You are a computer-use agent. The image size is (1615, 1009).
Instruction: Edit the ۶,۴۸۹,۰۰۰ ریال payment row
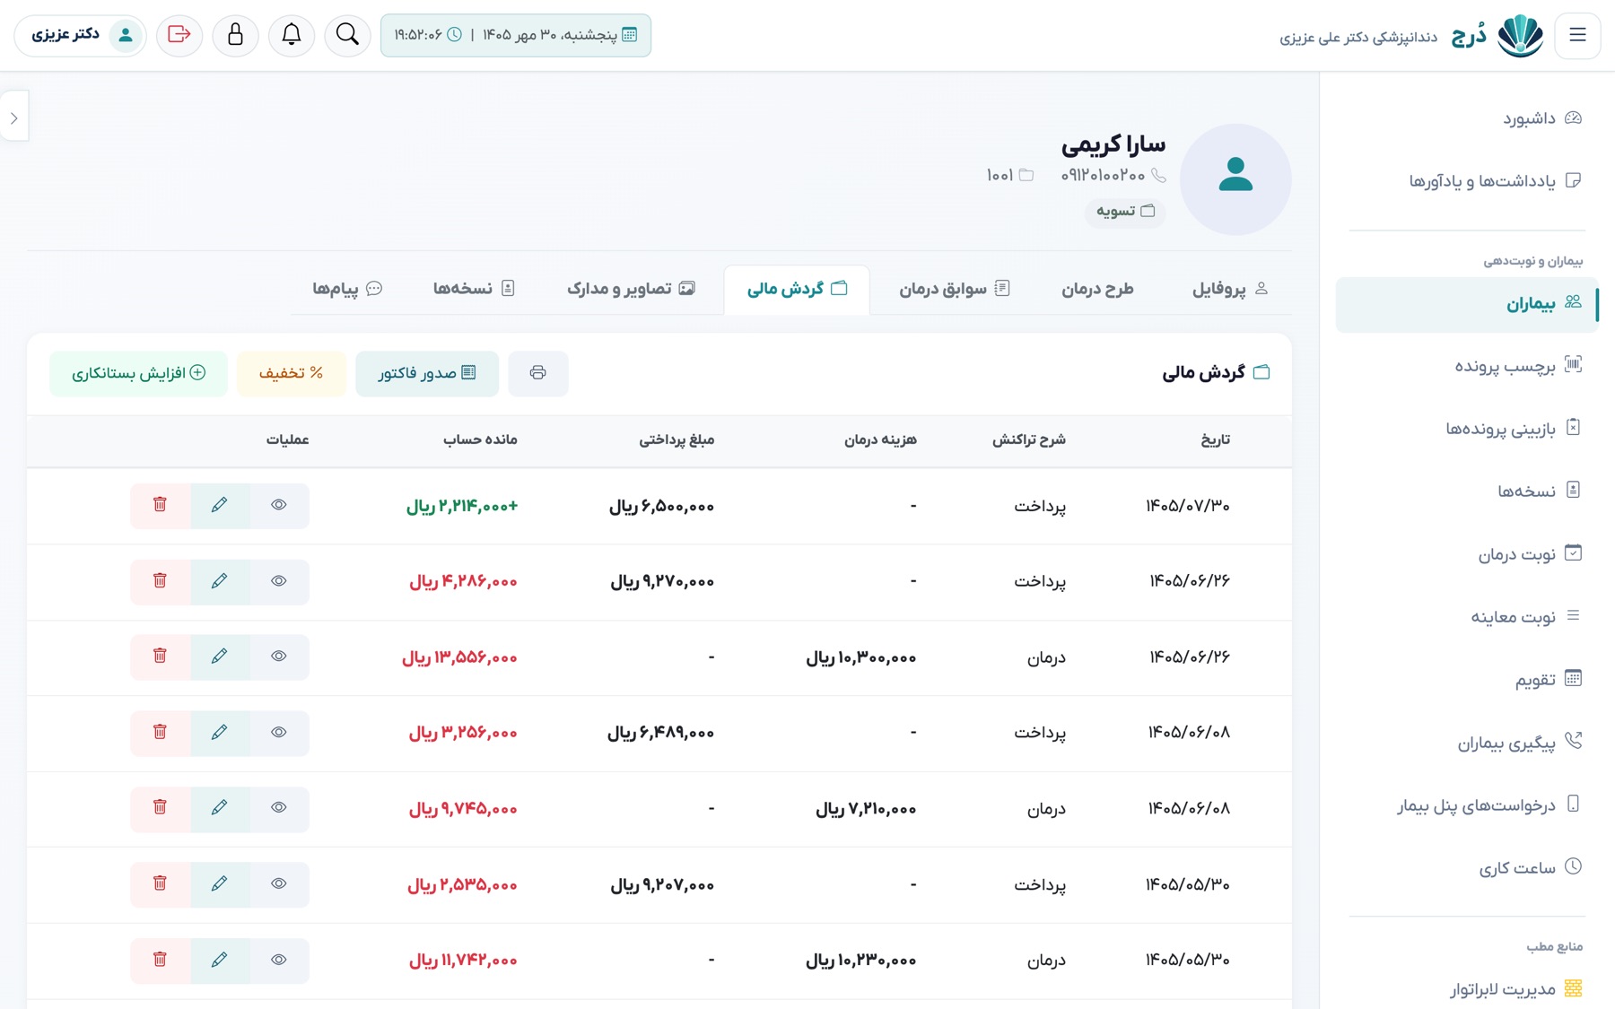pos(220,733)
